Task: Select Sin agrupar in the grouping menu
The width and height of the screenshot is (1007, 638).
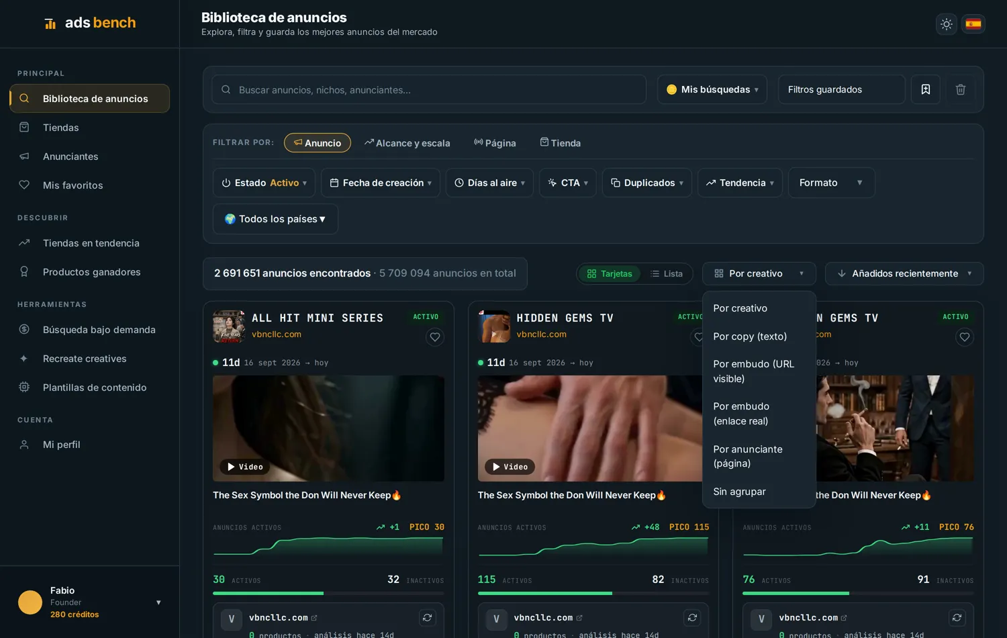Action: tap(759, 492)
